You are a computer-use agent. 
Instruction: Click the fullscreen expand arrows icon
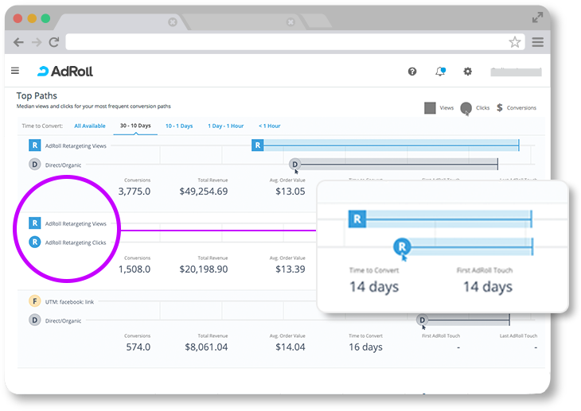point(537,17)
